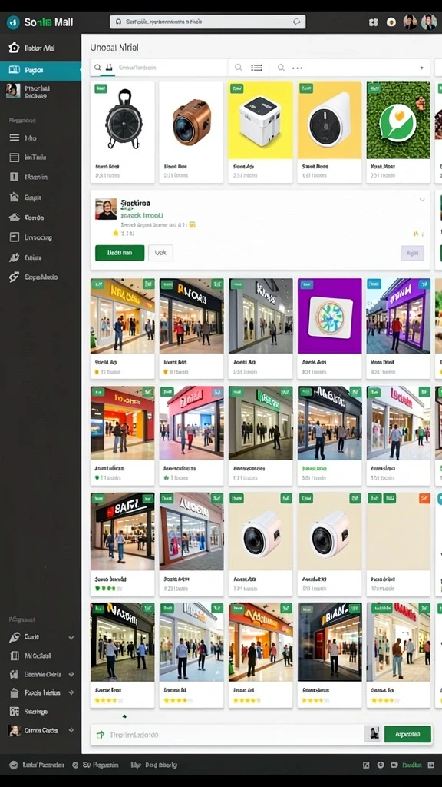Click the list view icon in the toolbar
Viewport: 442px width, 787px height.
(256, 68)
